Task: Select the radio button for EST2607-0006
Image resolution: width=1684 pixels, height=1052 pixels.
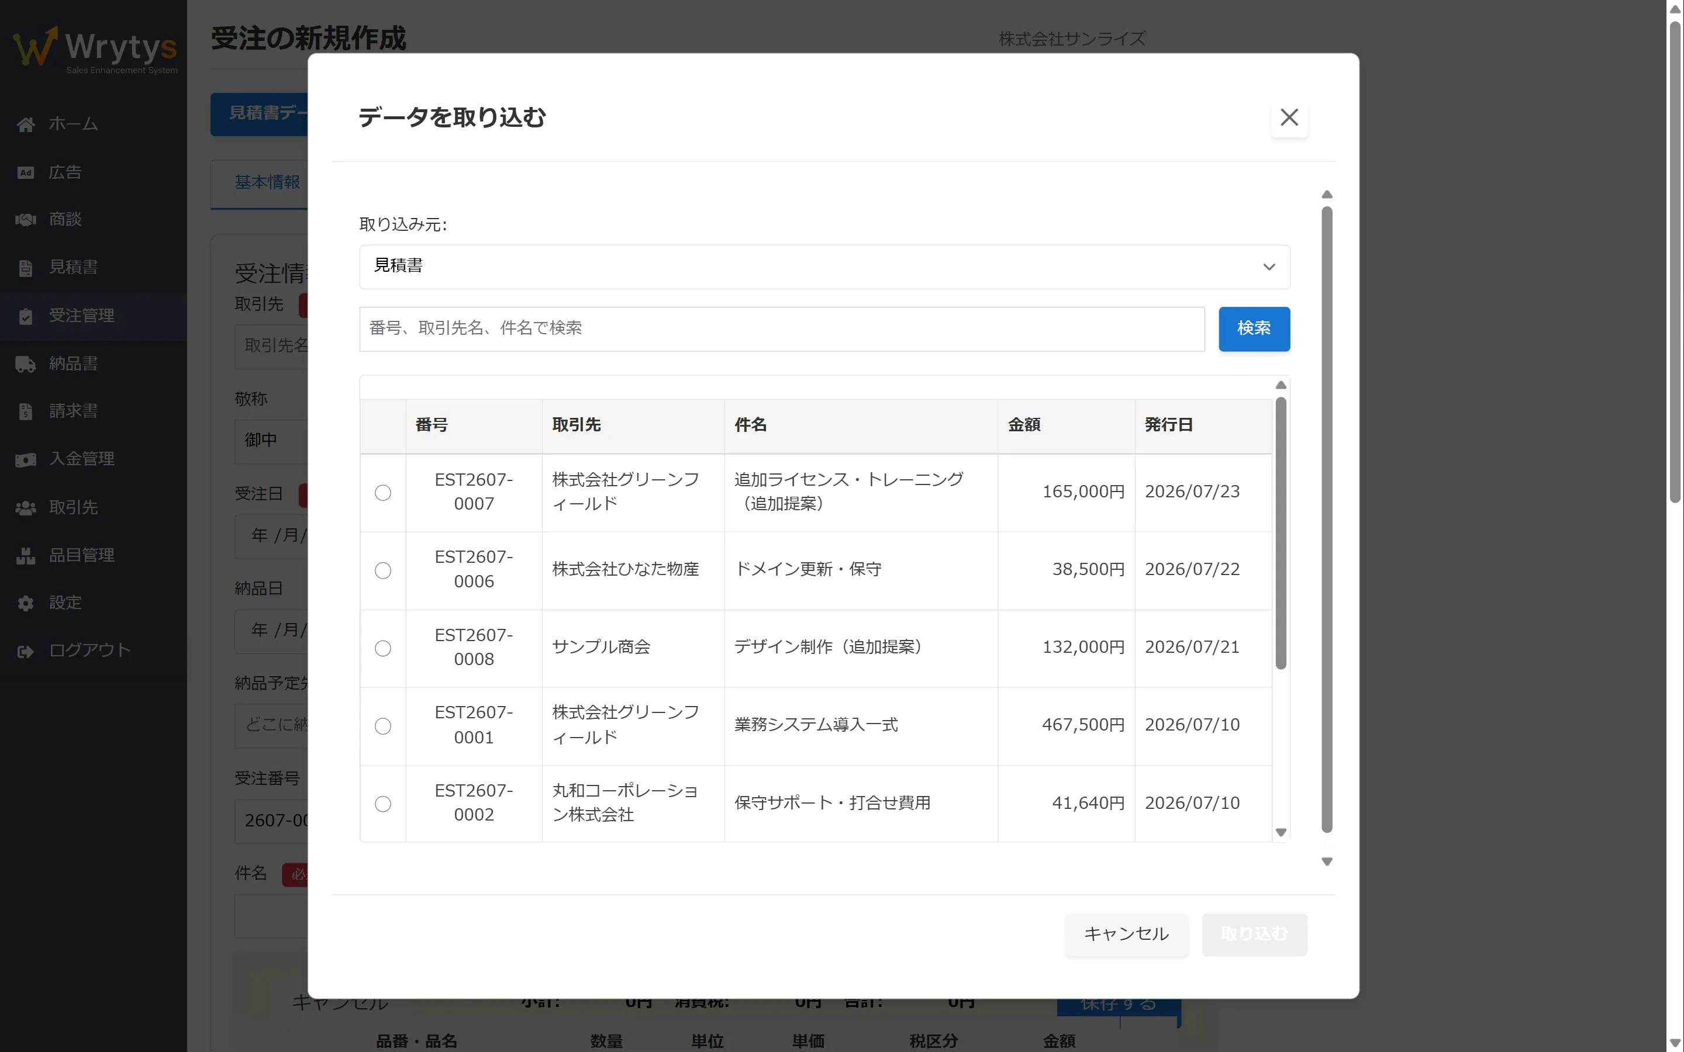Action: coord(383,570)
